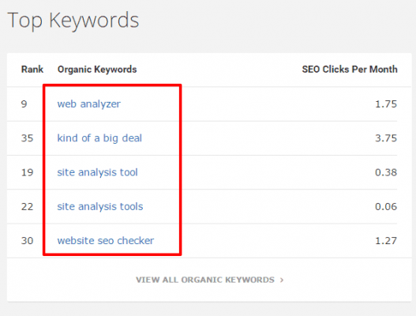
Task: Select the rank value 30
Action: click(x=28, y=241)
